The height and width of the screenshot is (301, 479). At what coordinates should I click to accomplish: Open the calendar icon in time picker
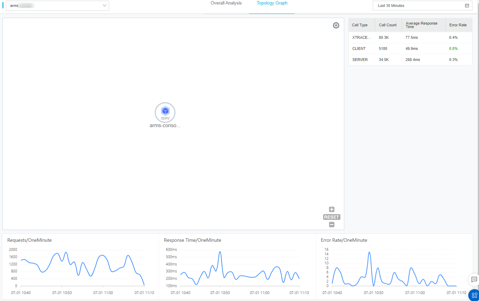[x=467, y=6]
